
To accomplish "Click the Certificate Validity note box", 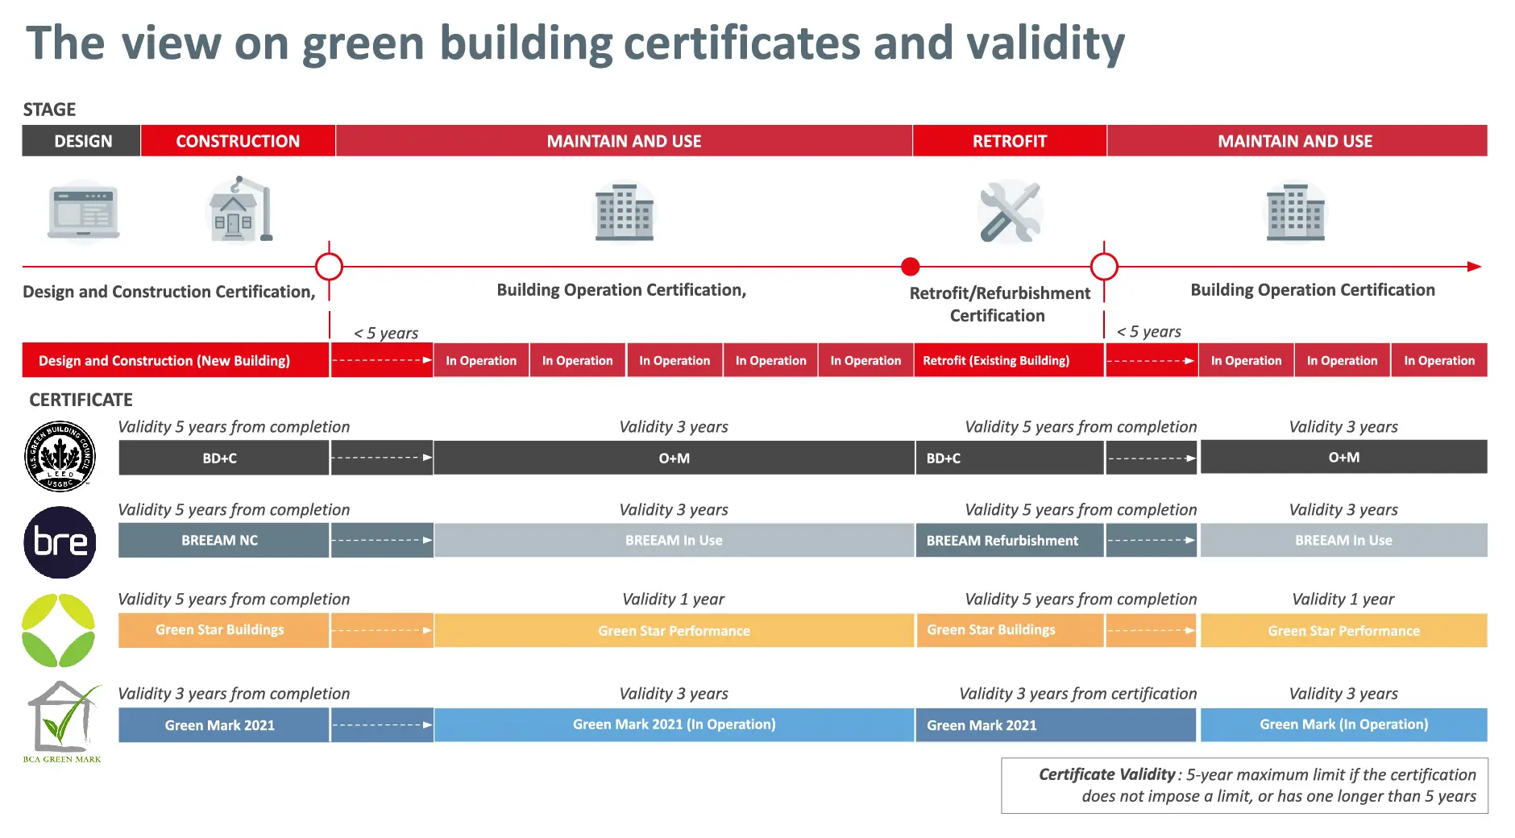I will click(1245, 786).
